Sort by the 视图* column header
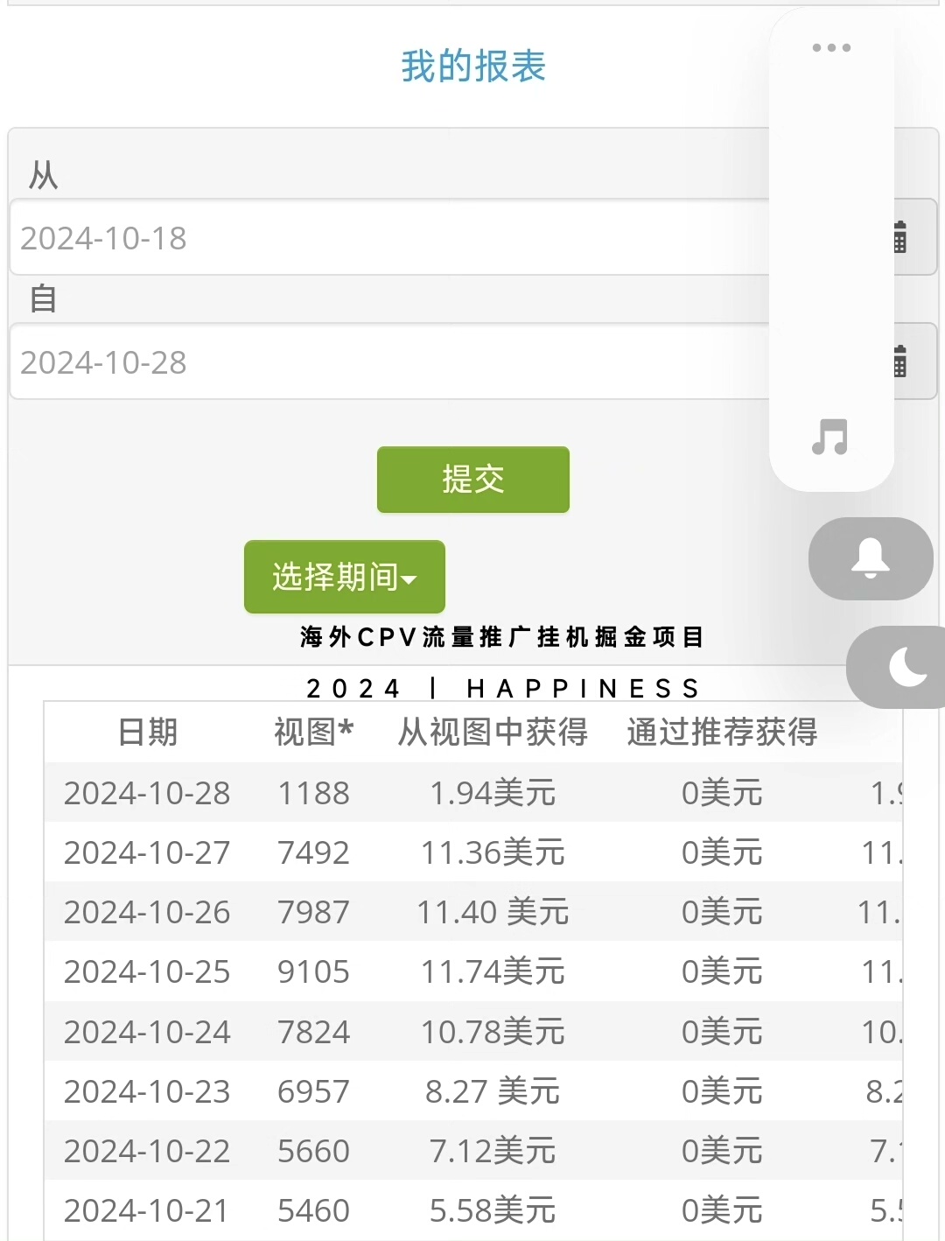 click(313, 732)
